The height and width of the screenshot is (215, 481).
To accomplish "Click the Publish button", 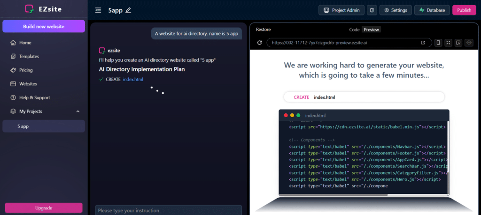I will tap(464, 10).
